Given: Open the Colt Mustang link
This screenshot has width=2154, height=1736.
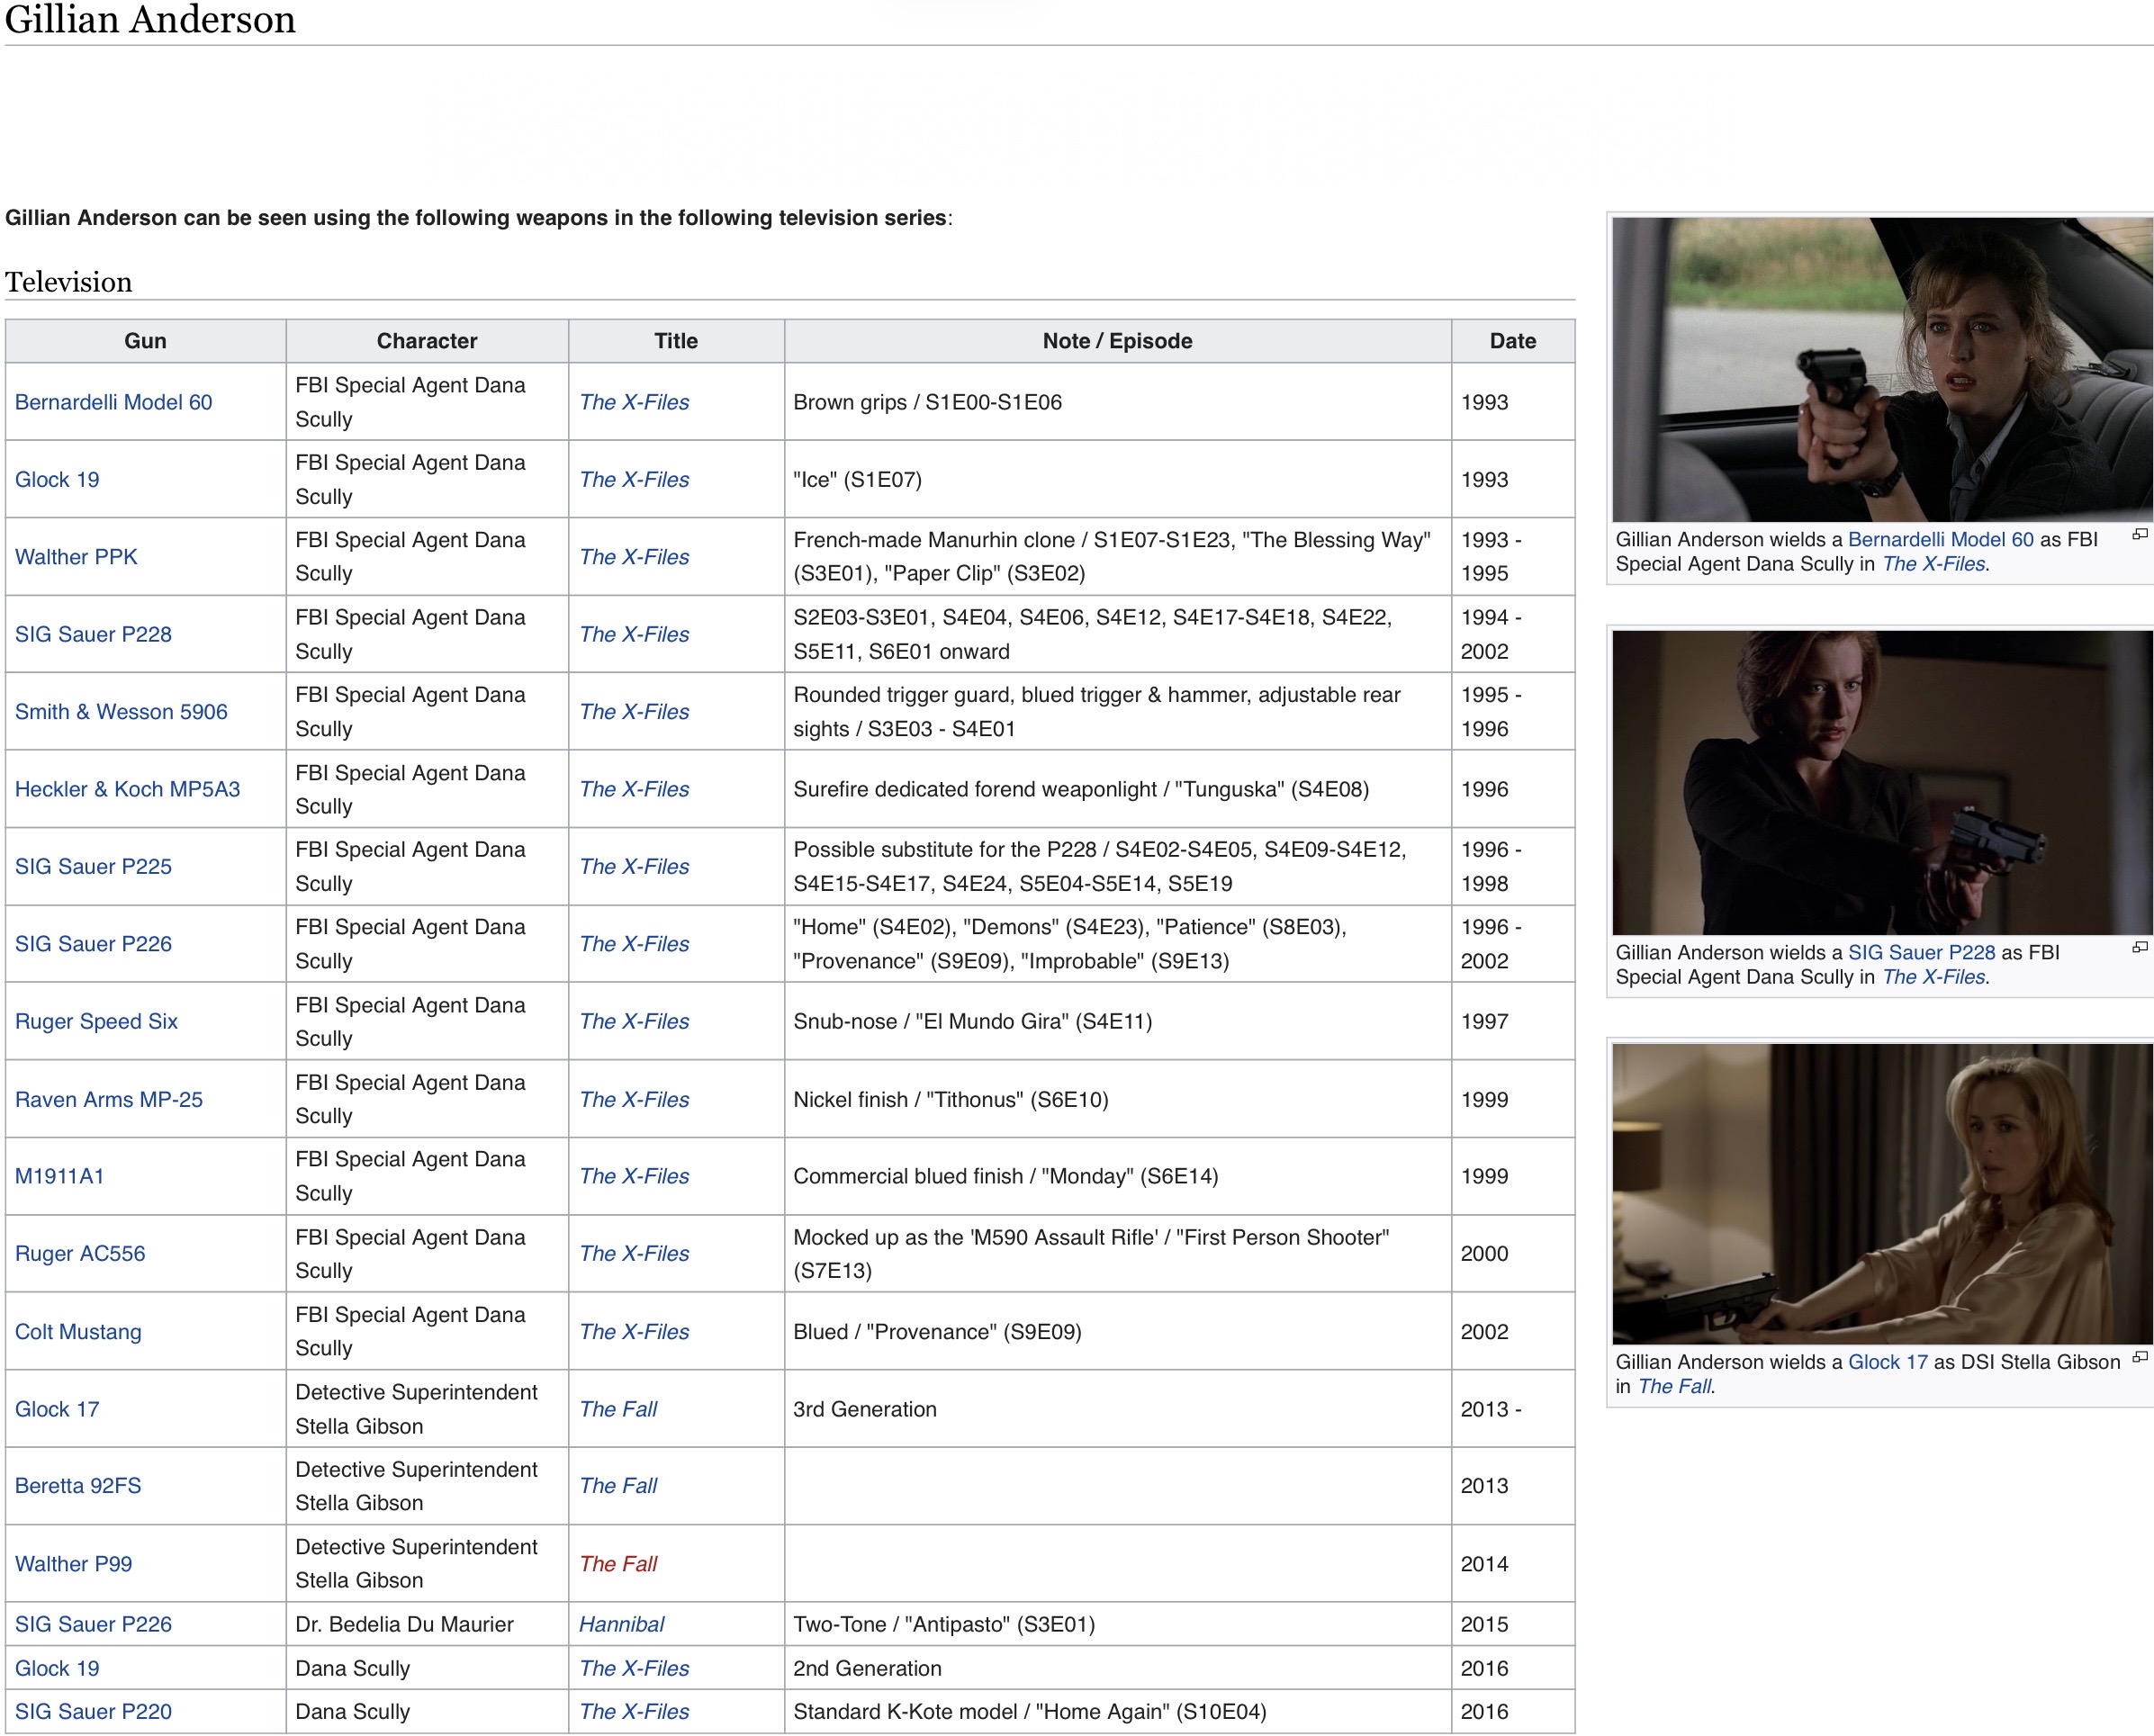Looking at the screenshot, I should [78, 1332].
